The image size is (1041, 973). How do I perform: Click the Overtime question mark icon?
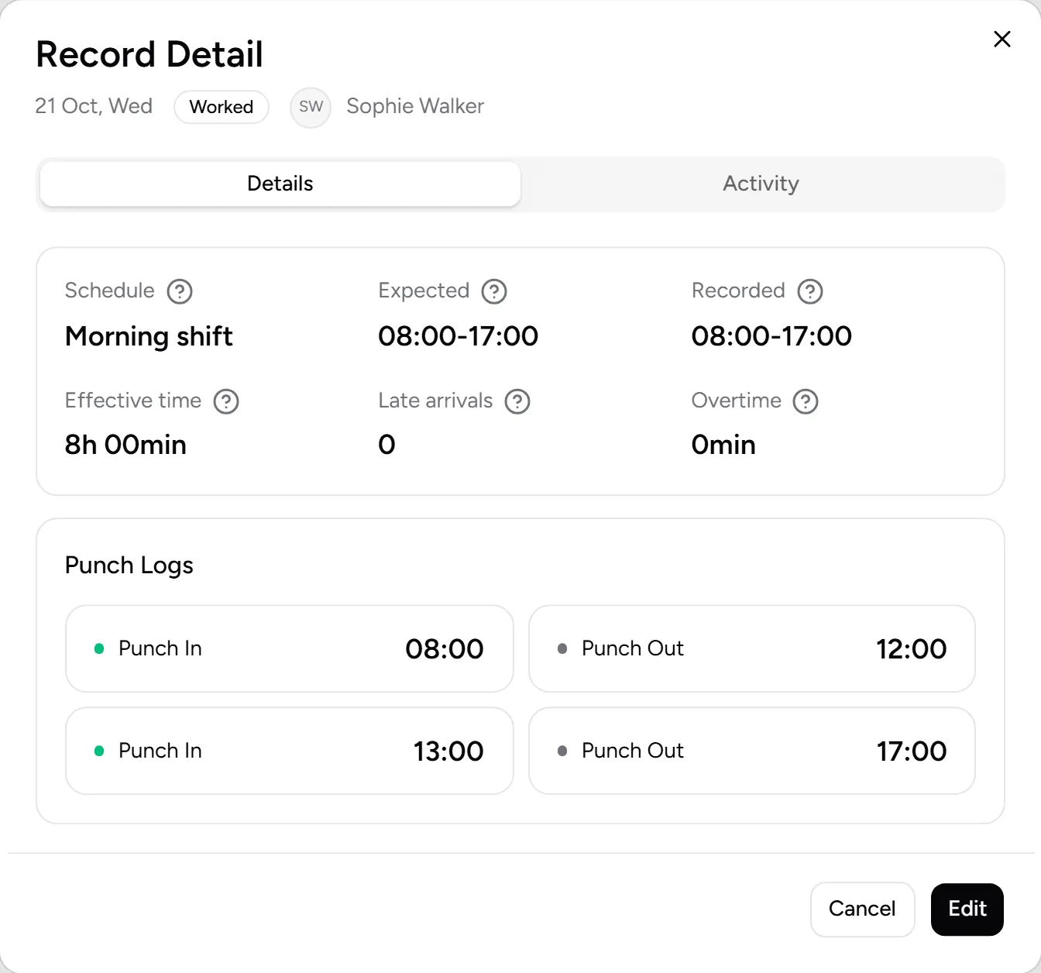coord(806,401)
